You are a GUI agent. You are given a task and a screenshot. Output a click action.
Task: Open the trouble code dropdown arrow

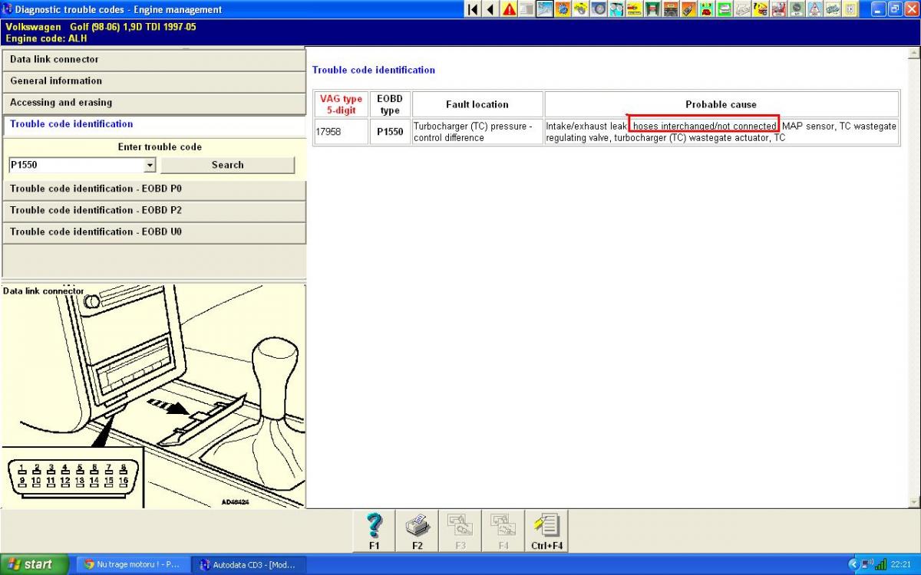[x=150, y=165]
